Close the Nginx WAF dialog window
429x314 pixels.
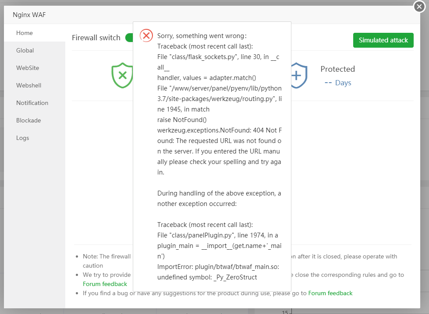(420, 6)
